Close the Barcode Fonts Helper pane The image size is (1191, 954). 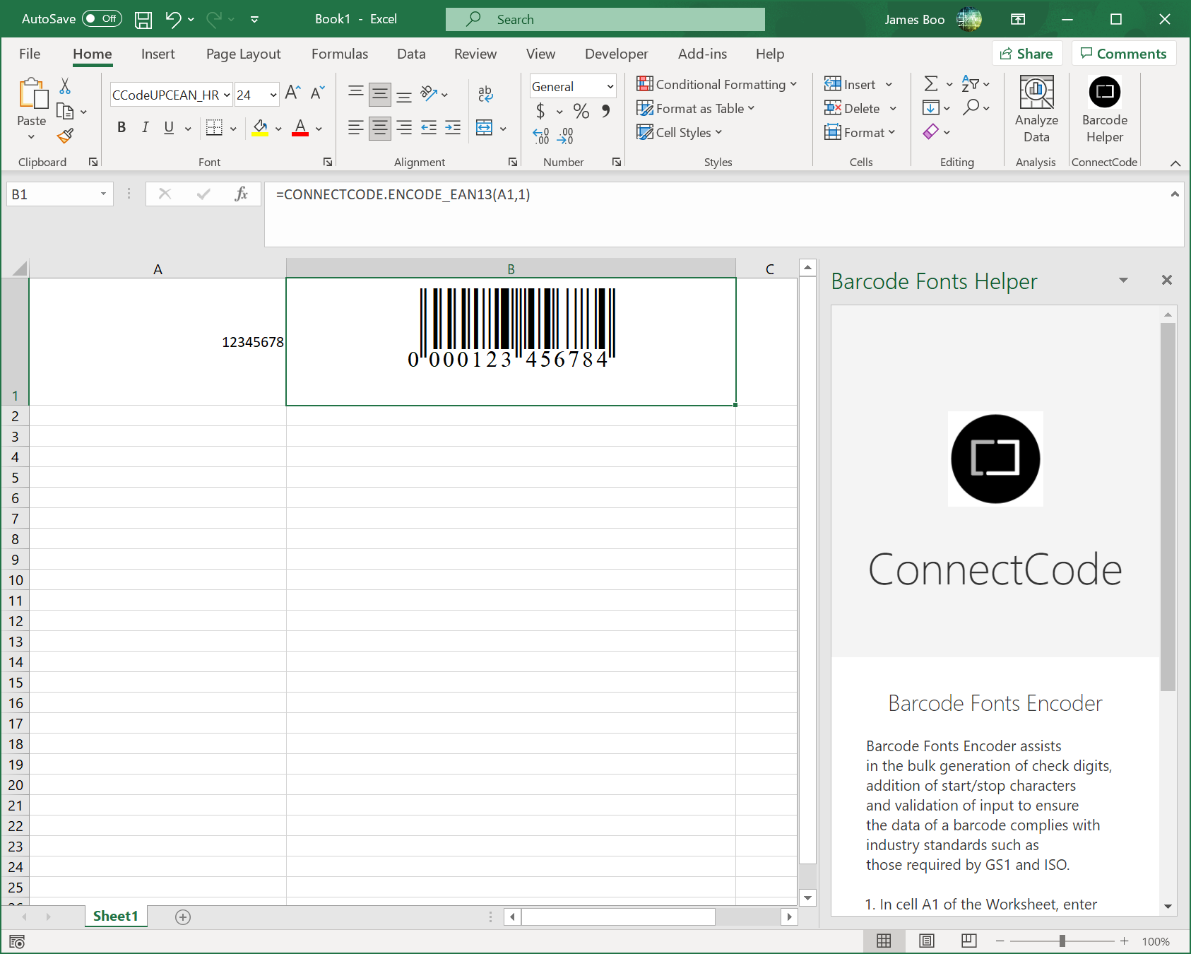pyautogui.click(x=1167, y=281)
